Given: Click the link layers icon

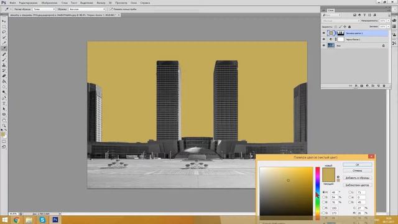Looking at the screenshot, I should tap(351, 86).
